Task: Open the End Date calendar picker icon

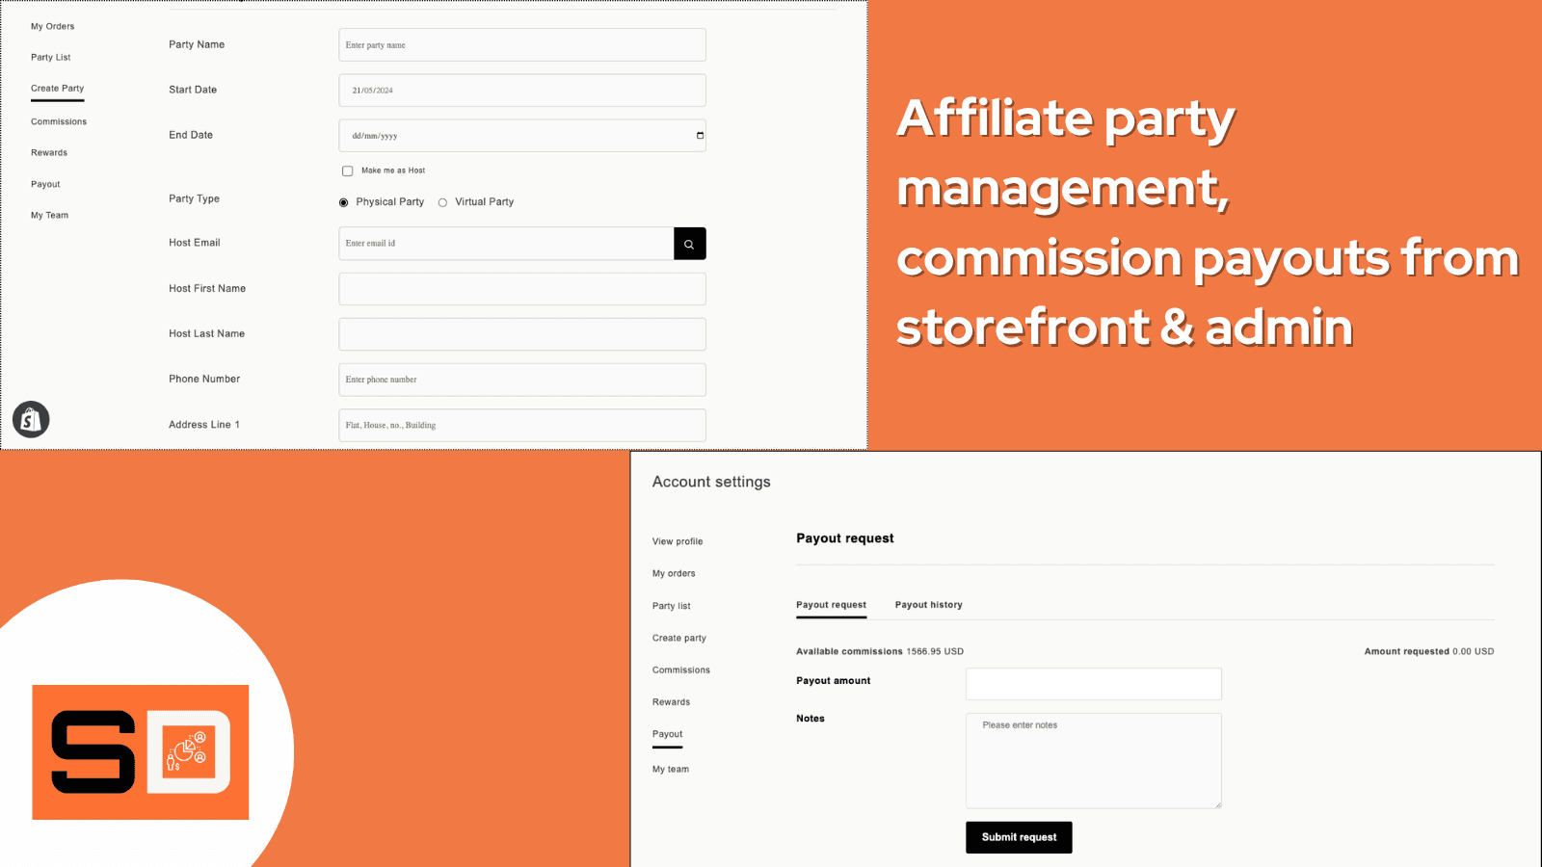Action: pos(700,136)
